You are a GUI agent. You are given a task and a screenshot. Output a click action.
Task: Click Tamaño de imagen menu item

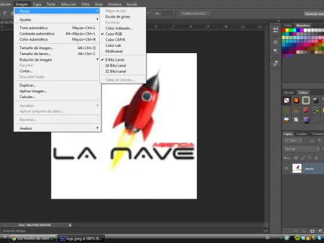[57, 48]
